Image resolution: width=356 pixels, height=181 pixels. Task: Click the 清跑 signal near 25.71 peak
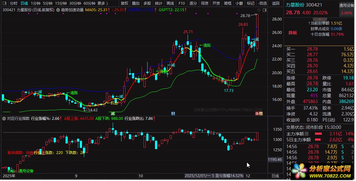pyautogui.click(x=205, y=45)
